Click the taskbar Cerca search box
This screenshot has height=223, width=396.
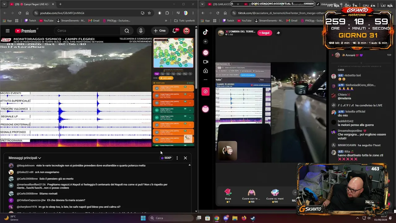[171, 218]
